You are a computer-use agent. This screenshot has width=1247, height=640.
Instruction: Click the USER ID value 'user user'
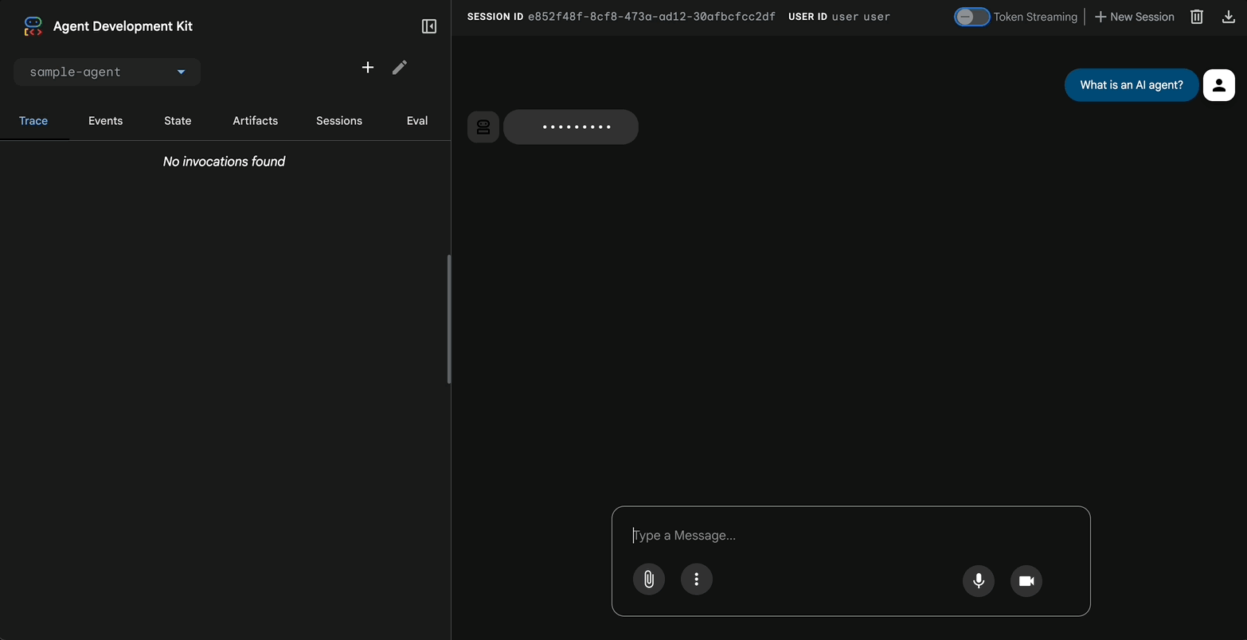[x=861, y=17]
